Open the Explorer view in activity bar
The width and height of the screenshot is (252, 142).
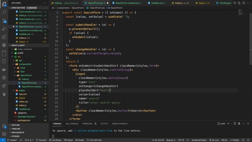(x=4, y=4)
